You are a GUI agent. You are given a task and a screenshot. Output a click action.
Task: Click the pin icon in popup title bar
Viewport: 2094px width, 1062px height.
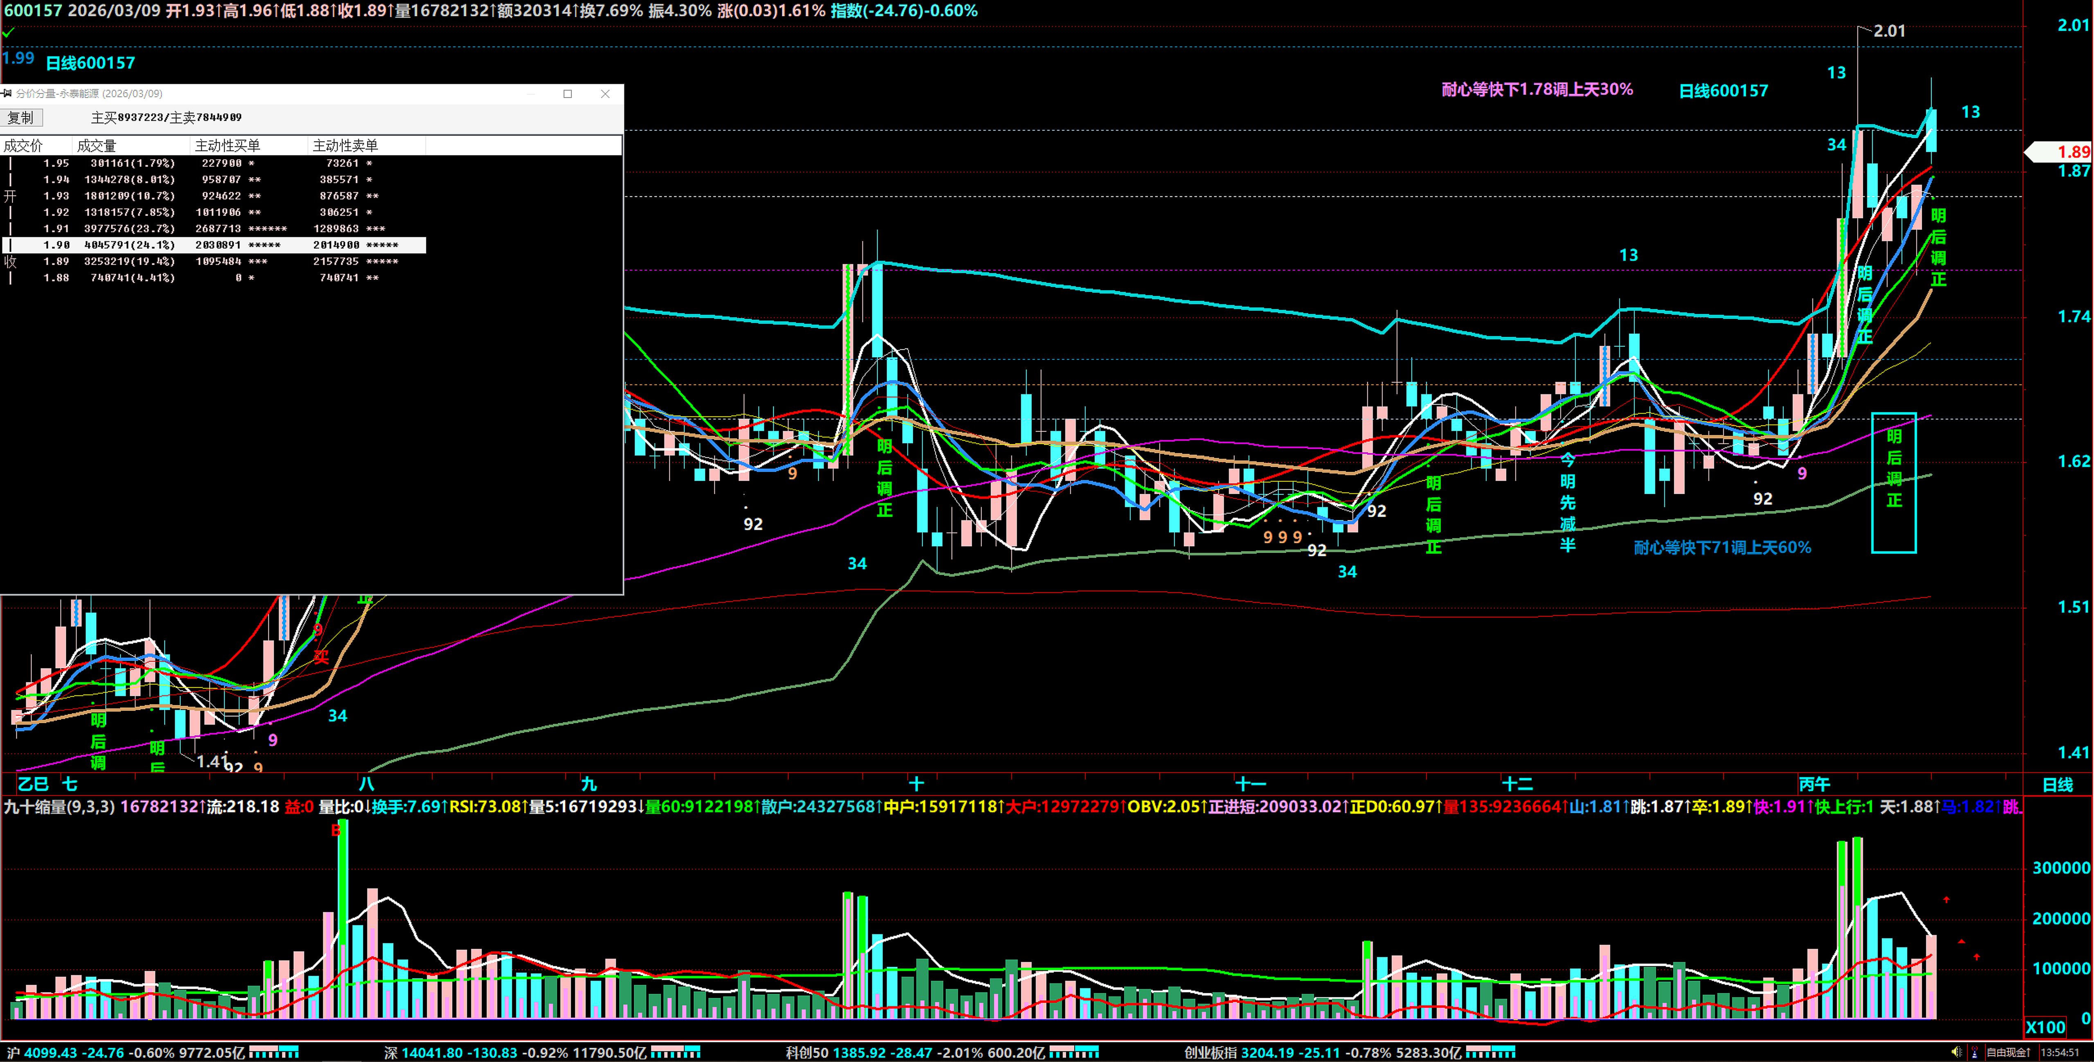pyautogui.click(x=7, y=93)
